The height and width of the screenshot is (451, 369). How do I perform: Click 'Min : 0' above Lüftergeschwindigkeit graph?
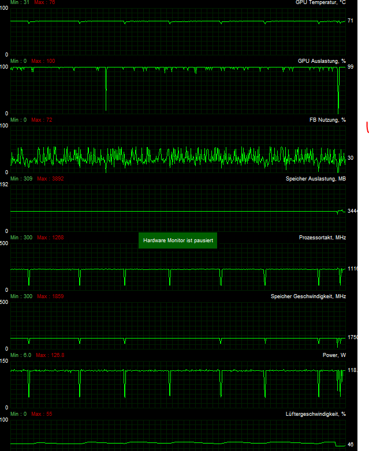point(18,414)
